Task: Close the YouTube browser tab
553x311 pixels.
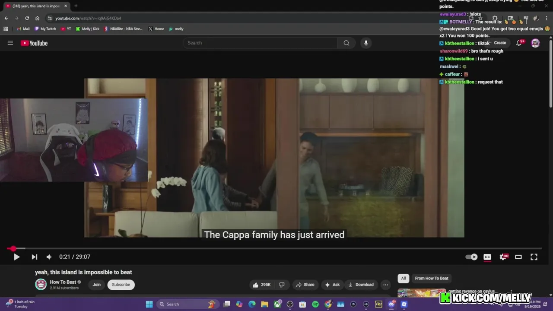Action: (x=66, y=6)
